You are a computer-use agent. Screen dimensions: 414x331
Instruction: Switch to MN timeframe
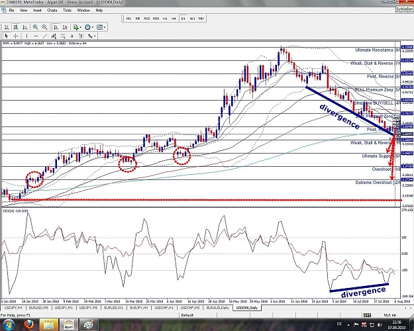201,19
